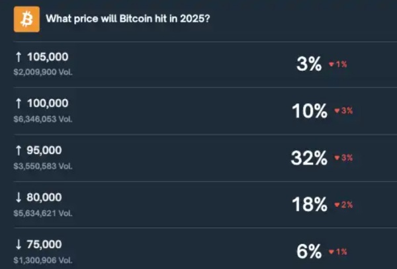Click the red 3% change indicator next to 10%
This screenshot has width=397, height=269.
(343, 111)
